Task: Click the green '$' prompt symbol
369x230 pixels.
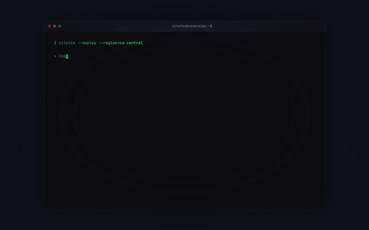Action: pos(55,43)
